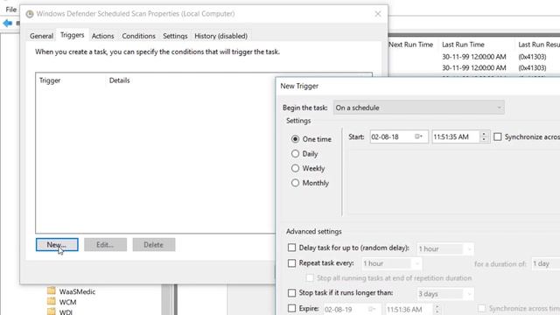Image resolution: width=560 pixels, height=315 pixels.
Task: Click the Delete trigger button
Action: pos(154,245)
